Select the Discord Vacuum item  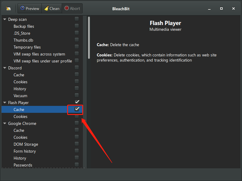[20, 96]
